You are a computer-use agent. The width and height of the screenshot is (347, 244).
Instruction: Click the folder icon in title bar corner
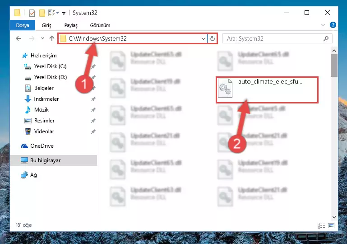point(17,13)
